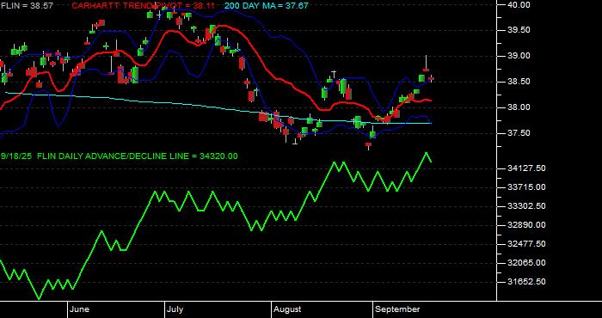Click the 39.50 price axis value

click(519, 30)
